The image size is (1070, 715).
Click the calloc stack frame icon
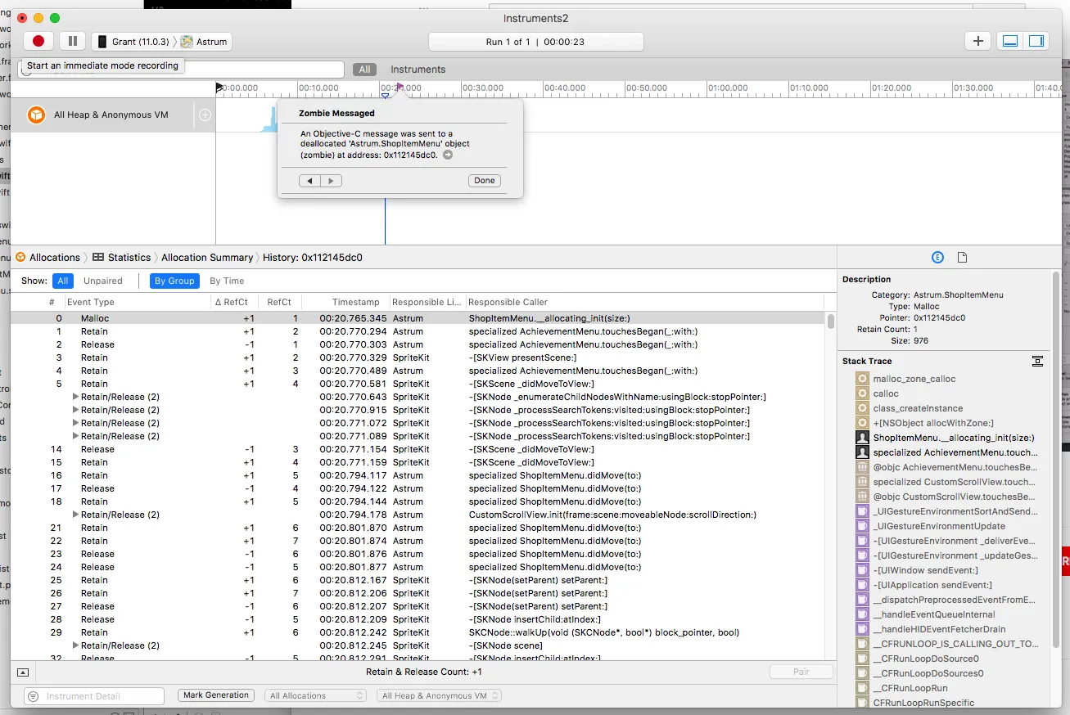click(861, 393)
